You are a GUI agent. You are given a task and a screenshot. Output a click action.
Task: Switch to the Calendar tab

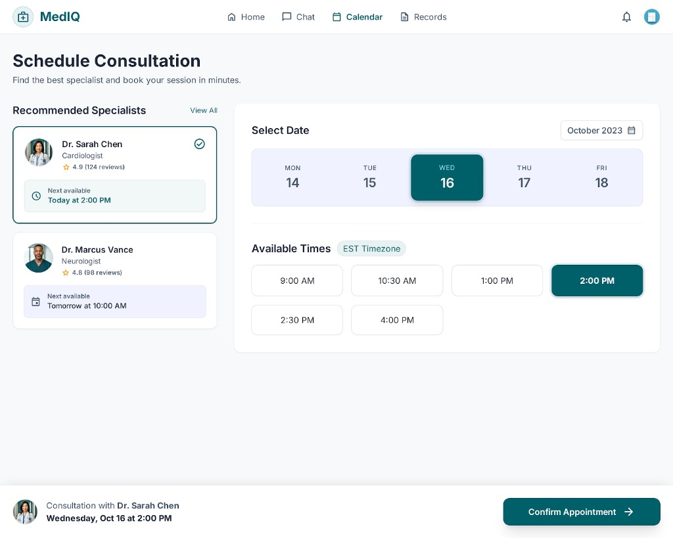357,16
